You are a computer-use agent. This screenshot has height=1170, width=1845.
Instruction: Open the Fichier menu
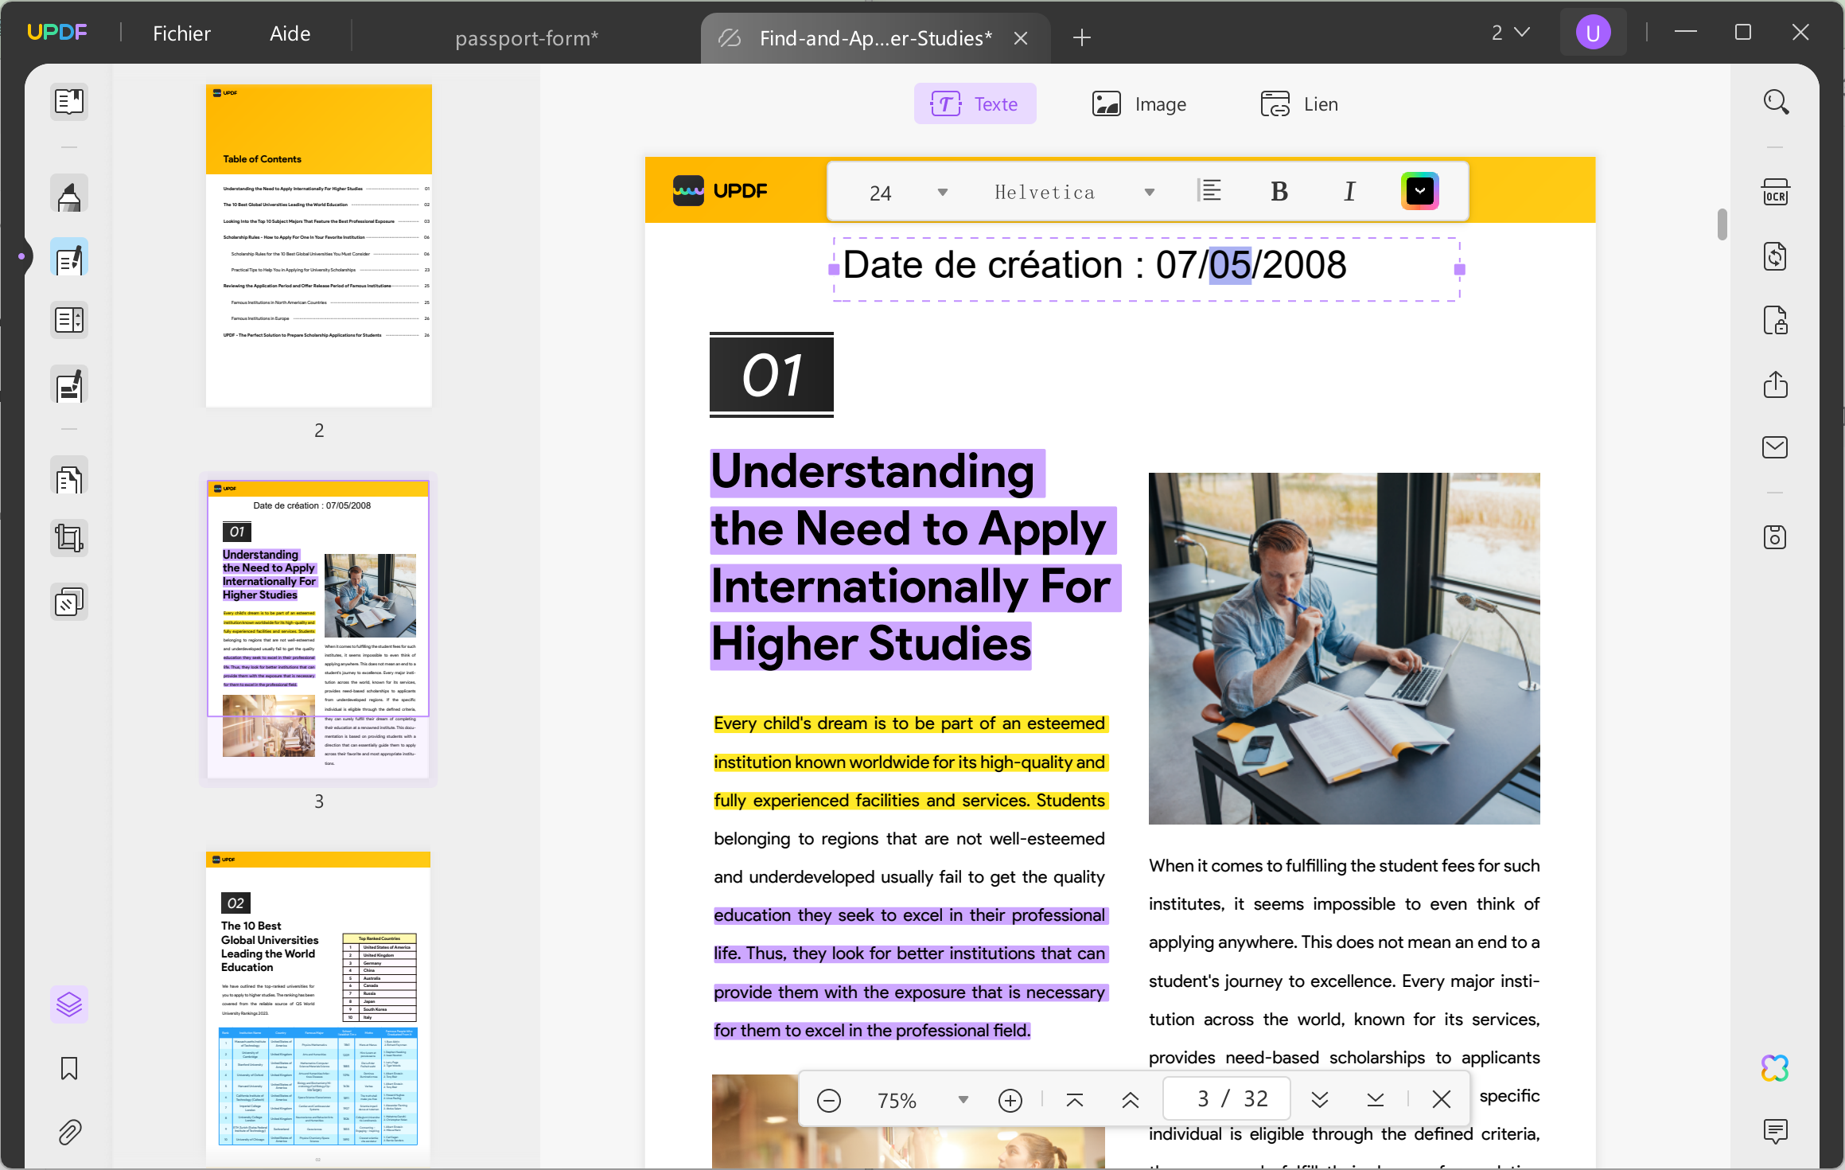(181, 33)
